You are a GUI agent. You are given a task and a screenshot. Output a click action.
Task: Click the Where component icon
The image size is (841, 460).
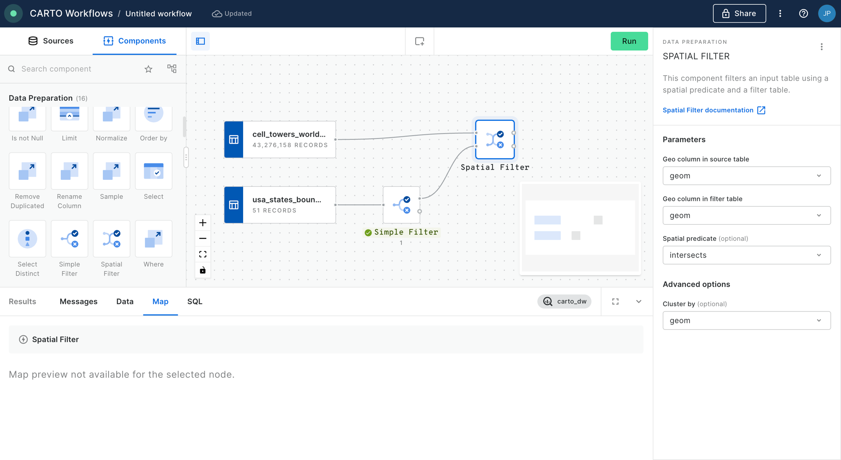tap(153, 239)
